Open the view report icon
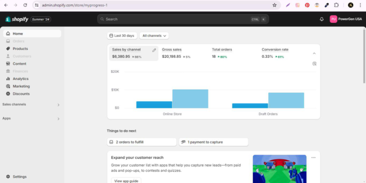The width and height of the screenshot is (366, 183). click(315, 64)
